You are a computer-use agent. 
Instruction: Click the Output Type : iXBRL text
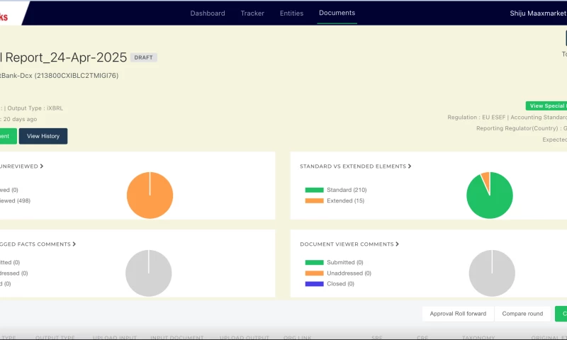(x=35, y=108)
